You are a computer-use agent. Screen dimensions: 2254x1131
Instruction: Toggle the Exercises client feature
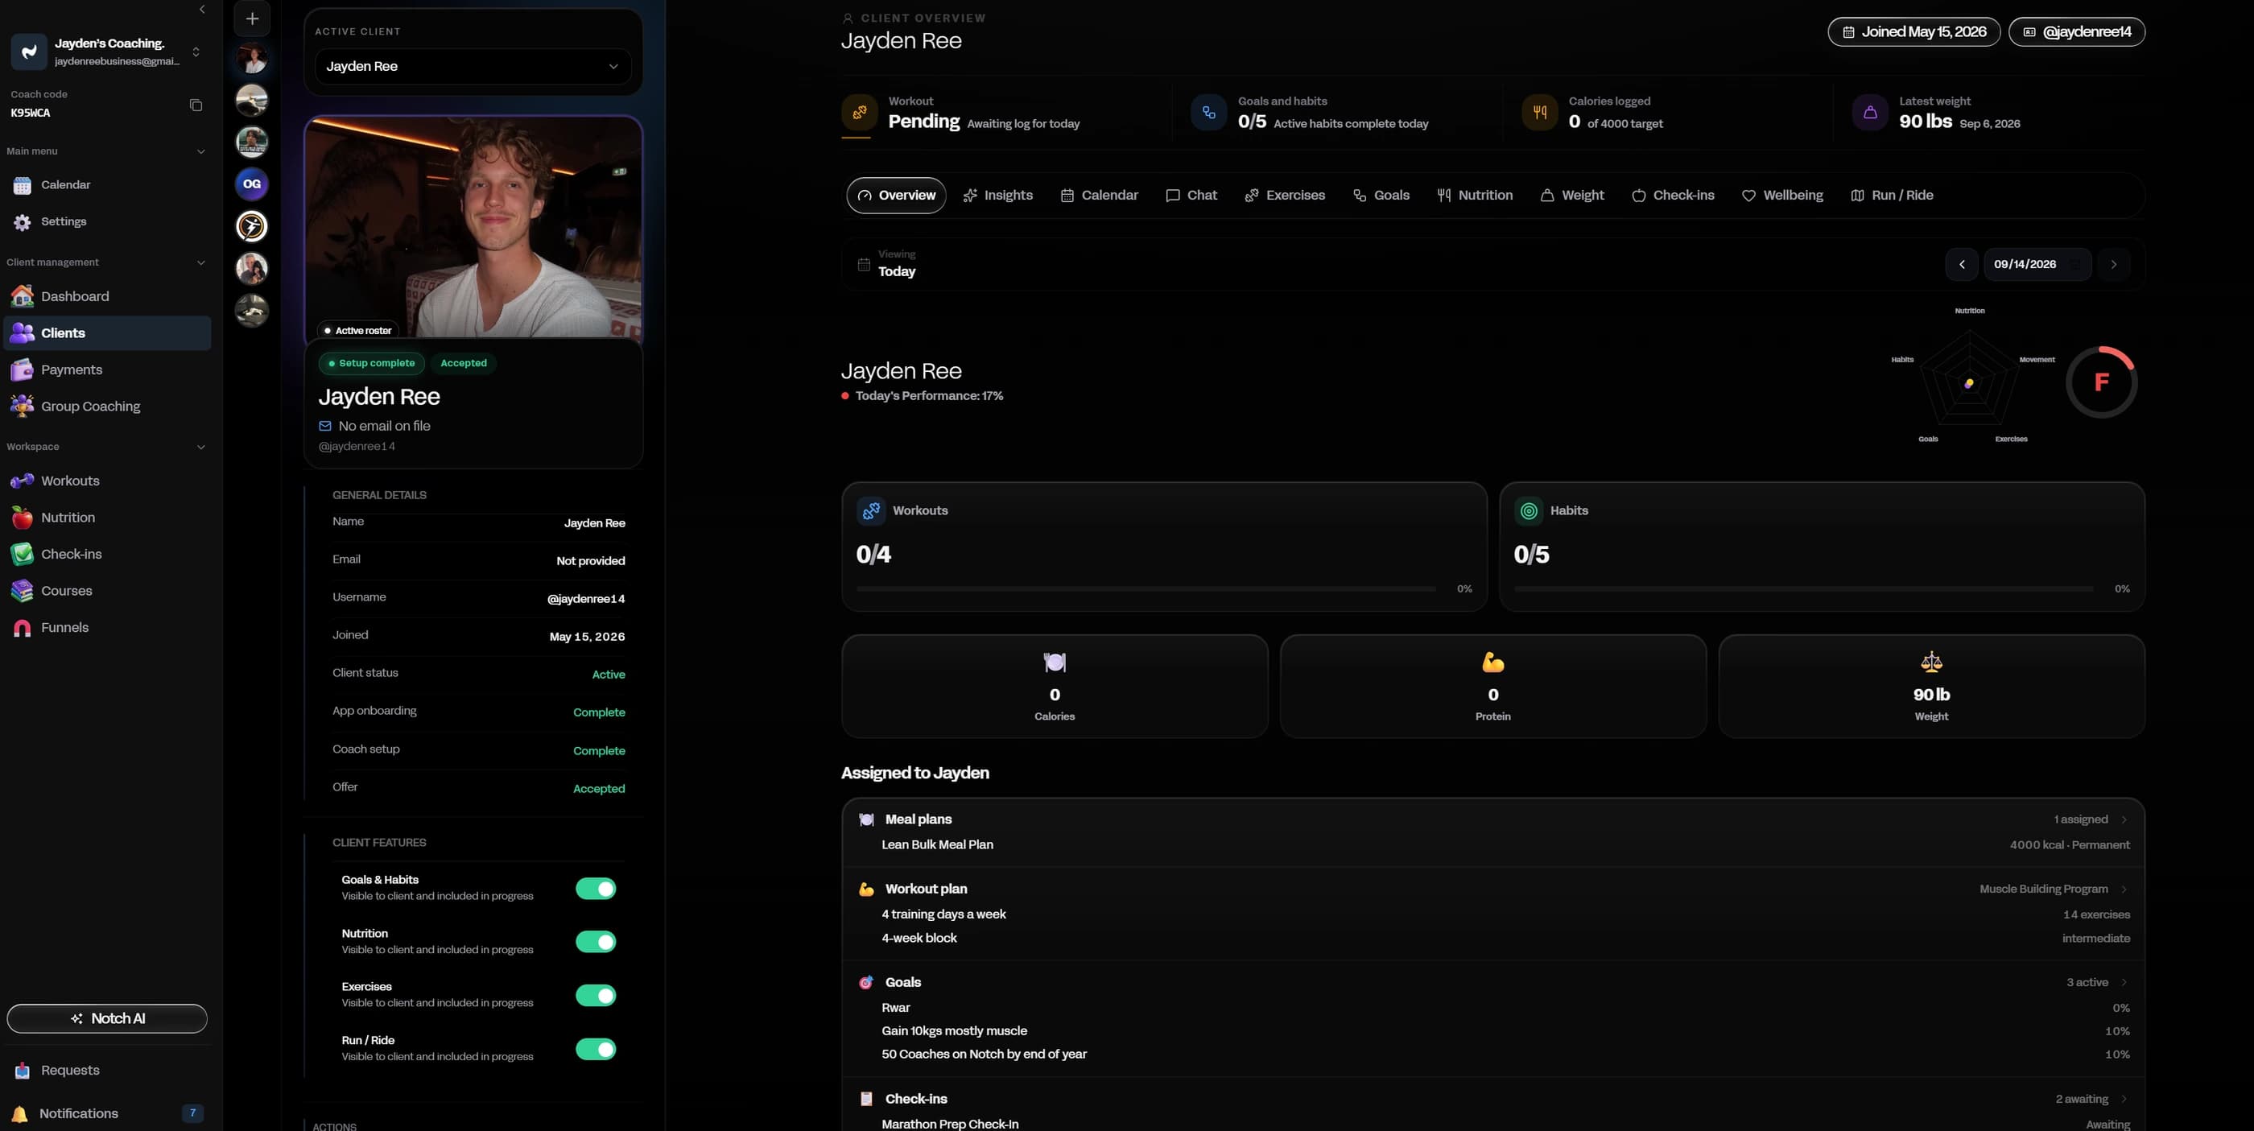(596, 996)
